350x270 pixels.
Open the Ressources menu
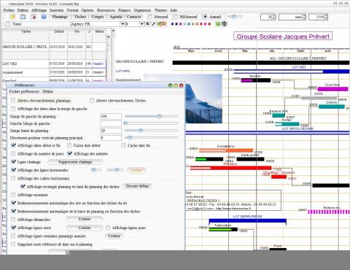(106, 10)
